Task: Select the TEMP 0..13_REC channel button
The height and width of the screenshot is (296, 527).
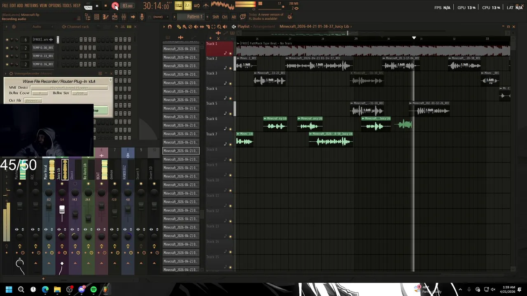Action: [43, 56]
